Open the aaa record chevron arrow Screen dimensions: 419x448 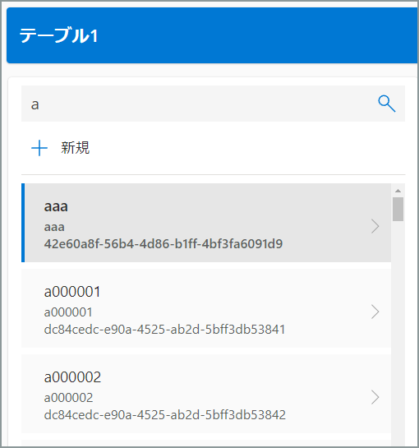click(x=375, y=226)
